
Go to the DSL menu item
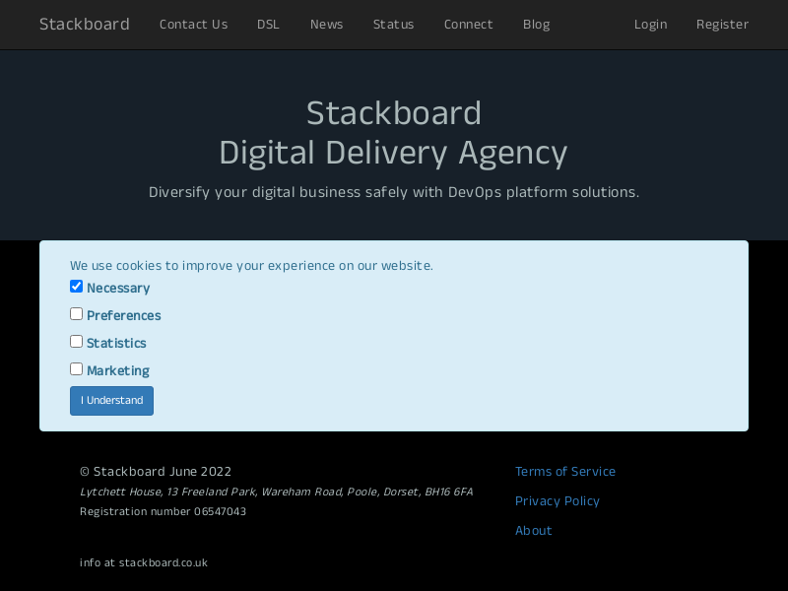tap(268, 25)
